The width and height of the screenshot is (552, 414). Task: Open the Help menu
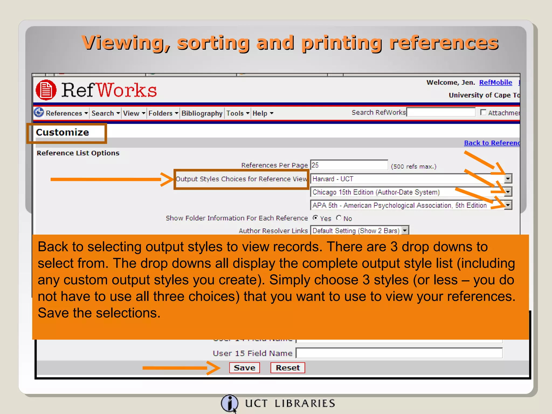coord(263,113)
